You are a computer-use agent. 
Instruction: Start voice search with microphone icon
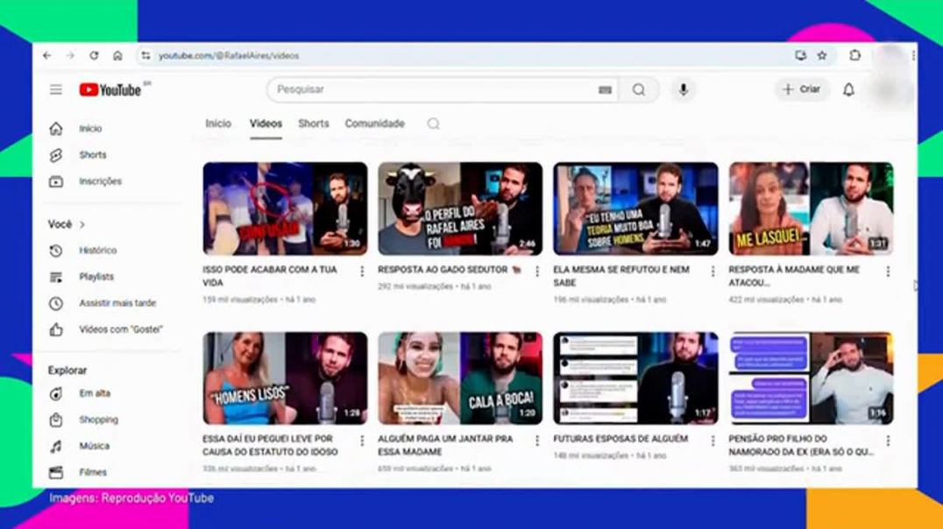pyautogui.click(x=684, y=89)
